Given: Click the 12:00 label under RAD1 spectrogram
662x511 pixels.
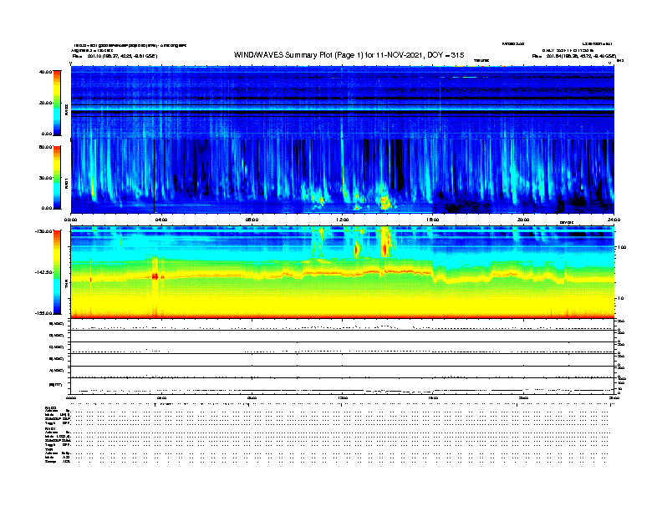Looking at the screenshot, I should click(x=343, y=220).
